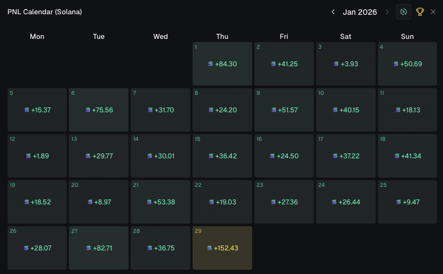Image resolution: width=443 pixels, height=274 pixels.
Task: Toggle the currency switch icon
Action: tap(404, 12)
